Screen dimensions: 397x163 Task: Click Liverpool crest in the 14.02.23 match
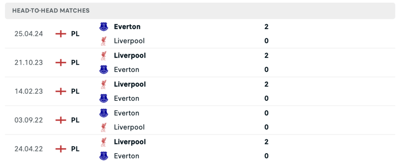(104, 84)
